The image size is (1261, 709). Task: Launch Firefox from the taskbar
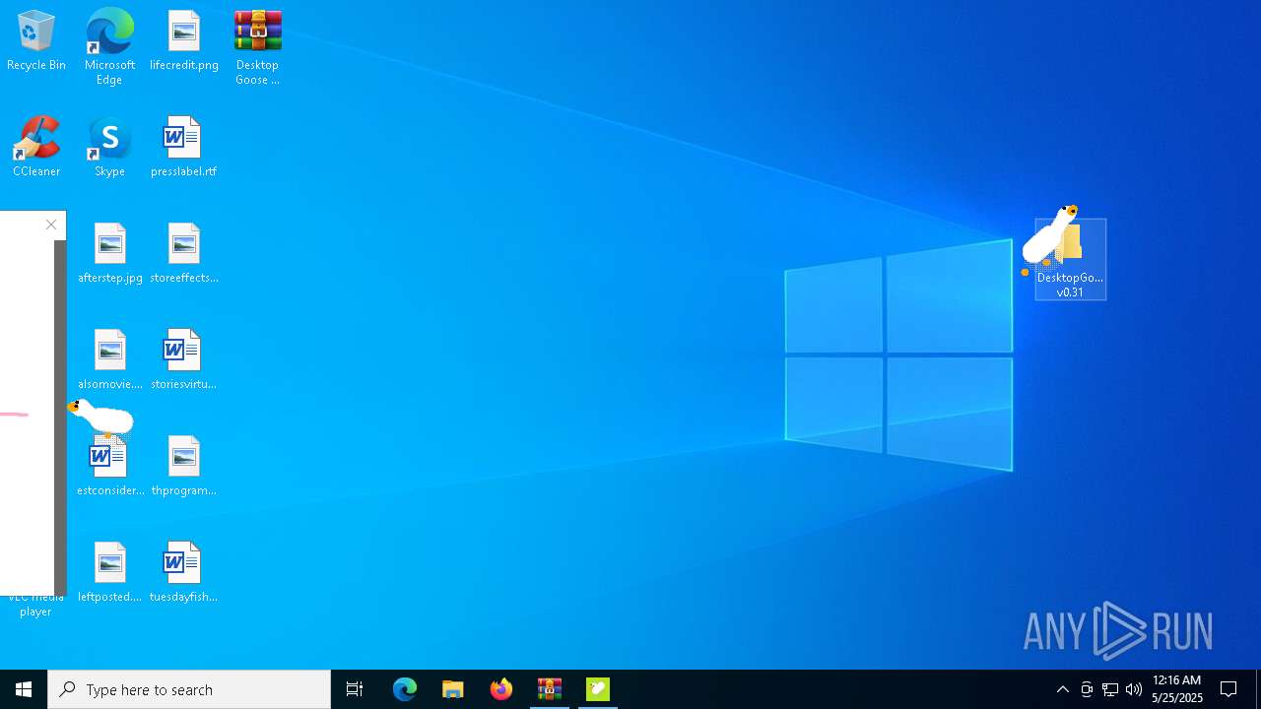[x=501, y=689]
